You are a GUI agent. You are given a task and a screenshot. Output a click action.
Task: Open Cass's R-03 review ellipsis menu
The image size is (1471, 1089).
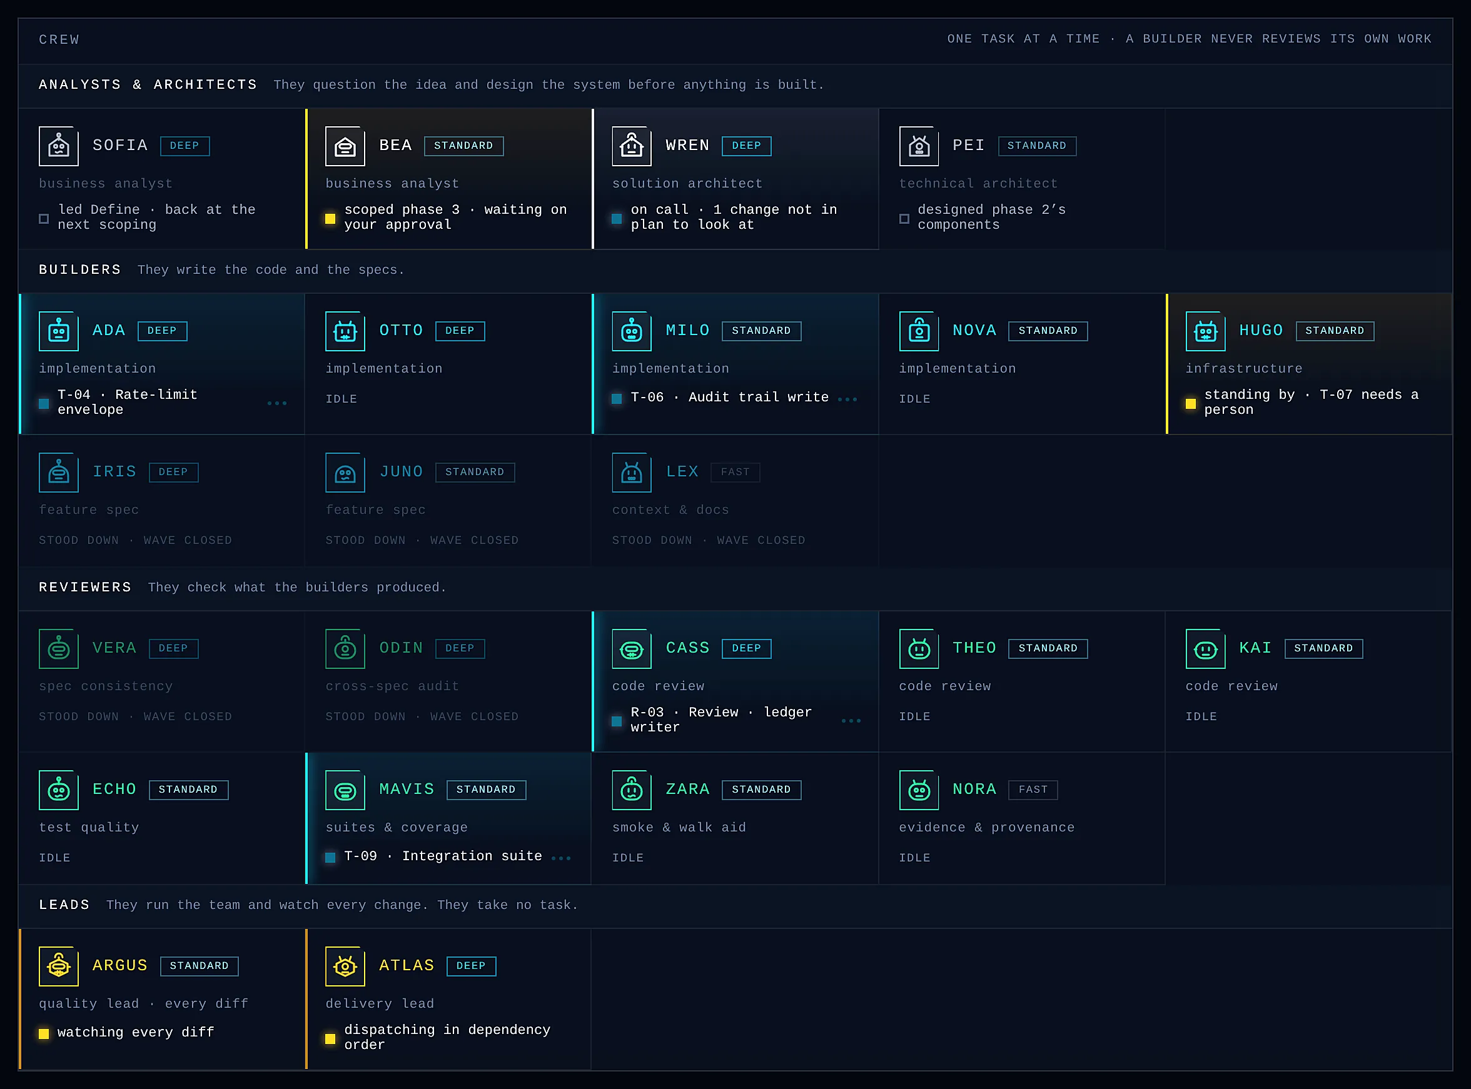pos(851,721)
